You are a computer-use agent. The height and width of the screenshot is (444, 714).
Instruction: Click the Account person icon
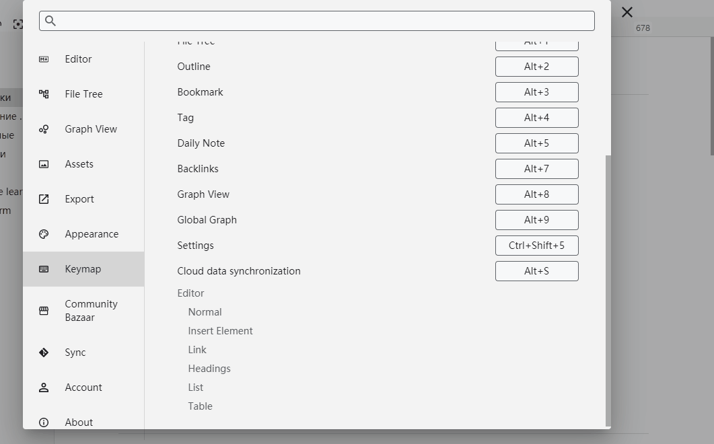44,387
